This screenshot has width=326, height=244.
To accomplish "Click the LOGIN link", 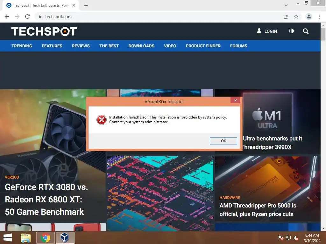I will (271, 31).
